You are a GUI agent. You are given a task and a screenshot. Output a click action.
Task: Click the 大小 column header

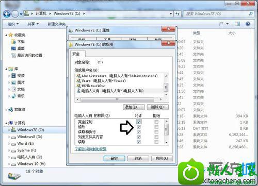tap(232, 33)
